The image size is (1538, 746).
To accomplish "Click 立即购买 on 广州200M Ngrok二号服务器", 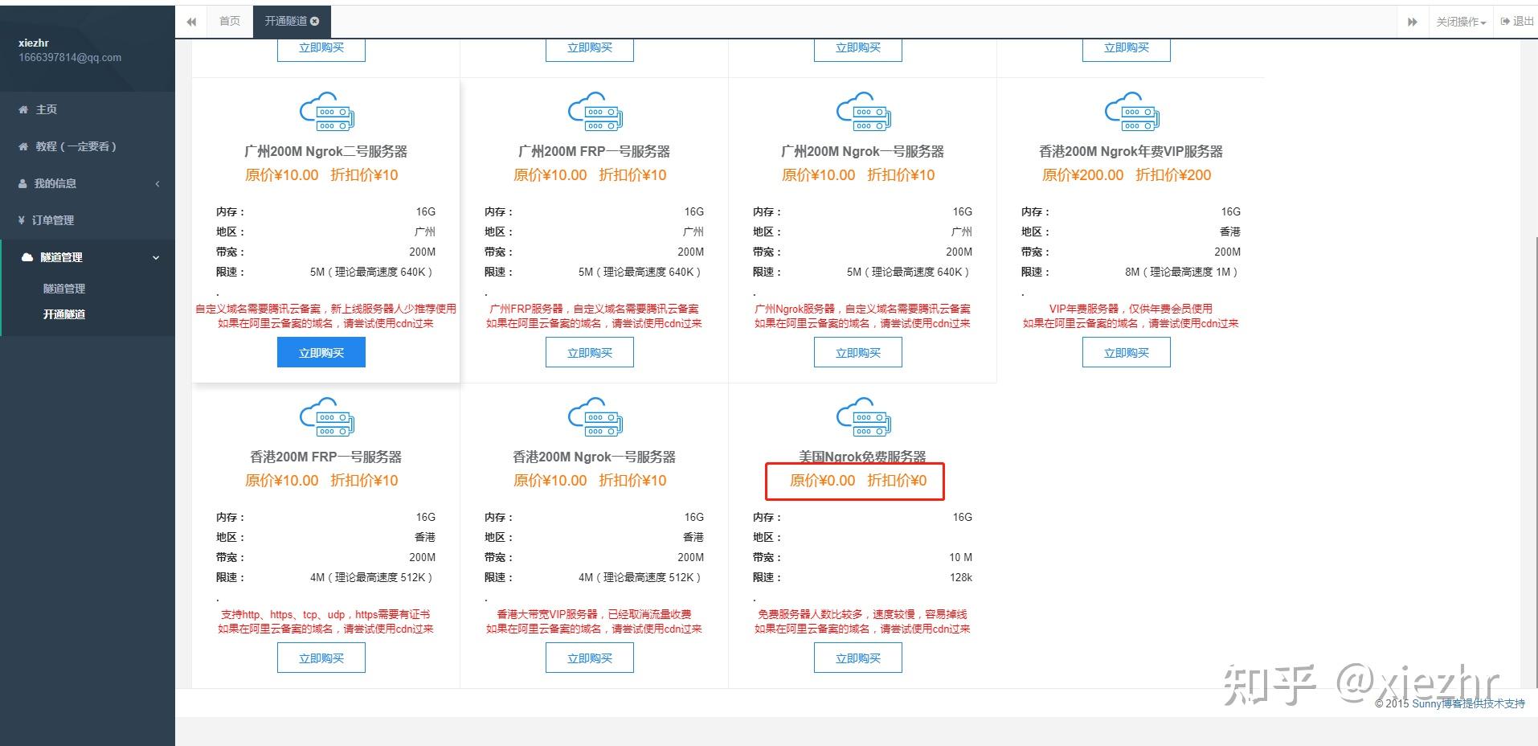I will pyautogui.click(x=321, y=351).
